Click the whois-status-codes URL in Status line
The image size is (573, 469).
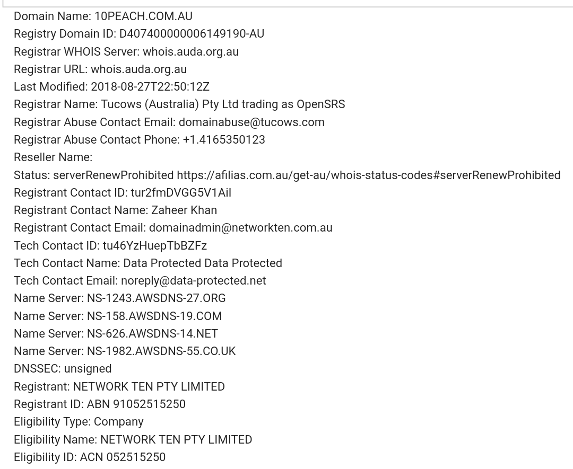(x=368, y=175)
